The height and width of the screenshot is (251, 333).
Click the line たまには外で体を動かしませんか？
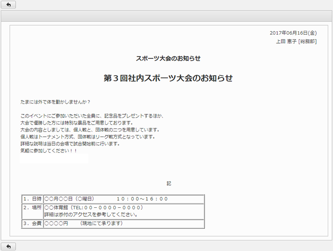click(x=55, y=102)
